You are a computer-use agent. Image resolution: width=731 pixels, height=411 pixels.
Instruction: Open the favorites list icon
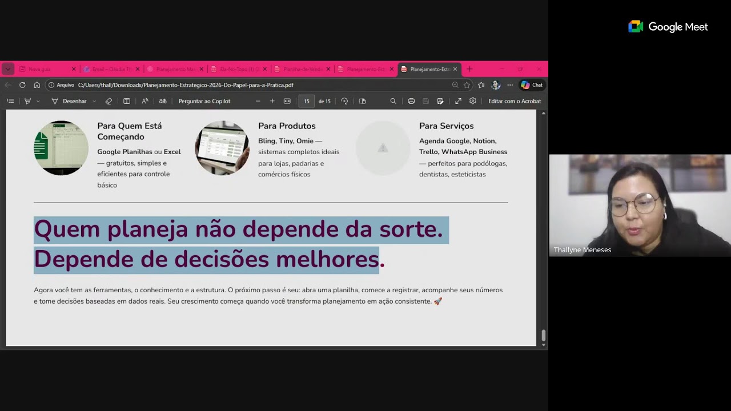click(x=481, y=85)
